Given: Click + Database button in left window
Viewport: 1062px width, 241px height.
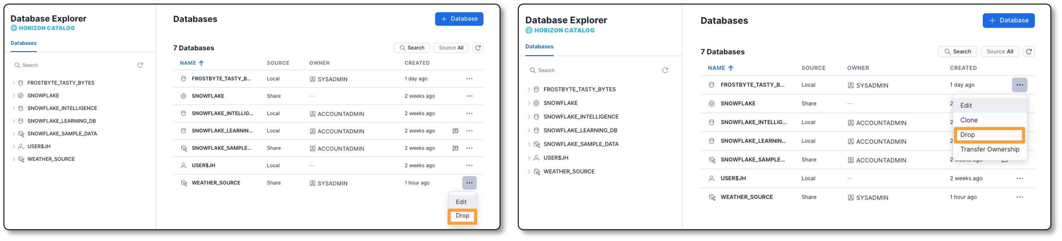Looking at the screenshot, I should tap(459, 19).
